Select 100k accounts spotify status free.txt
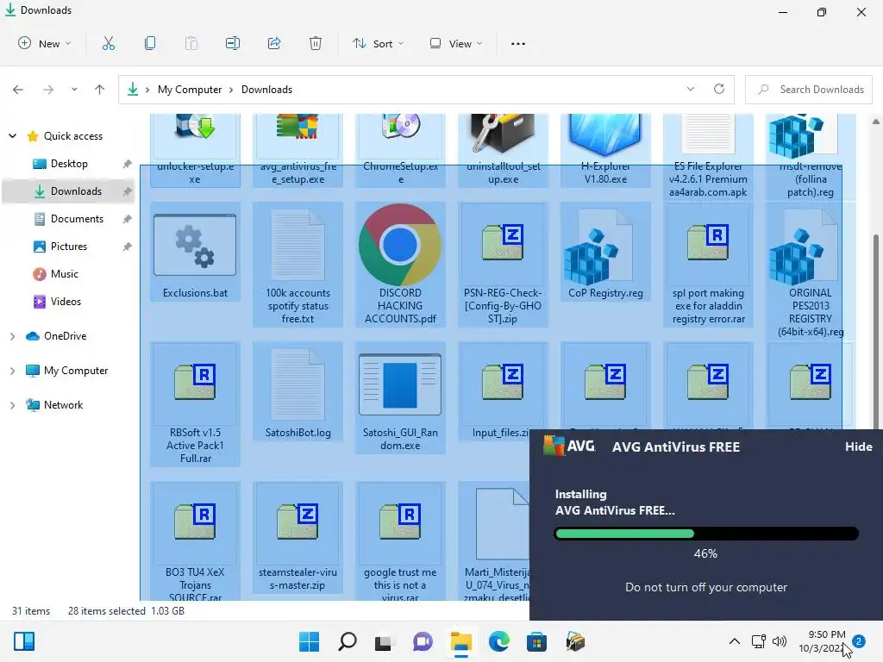Screen dimensions: 883x662 point(297,265)
